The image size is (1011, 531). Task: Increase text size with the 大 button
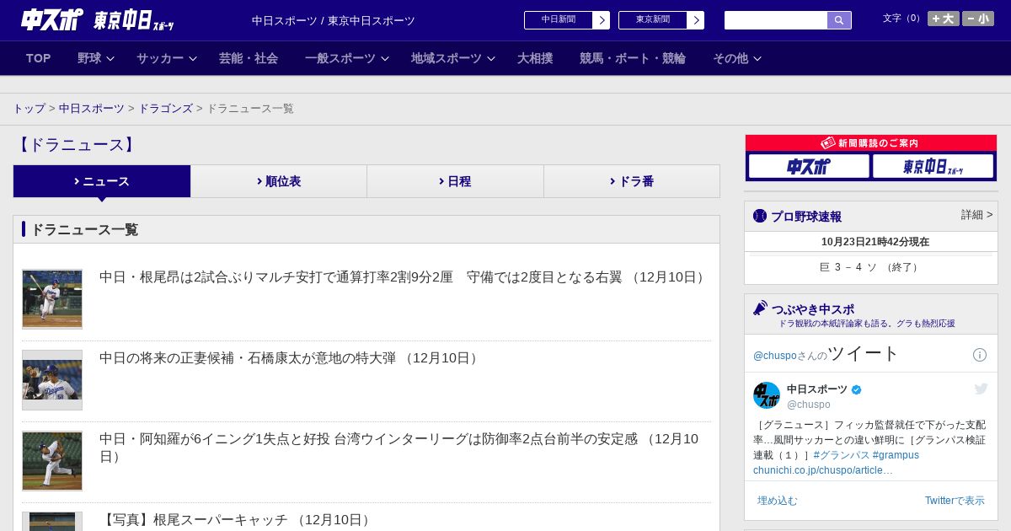tap(944, 19)
